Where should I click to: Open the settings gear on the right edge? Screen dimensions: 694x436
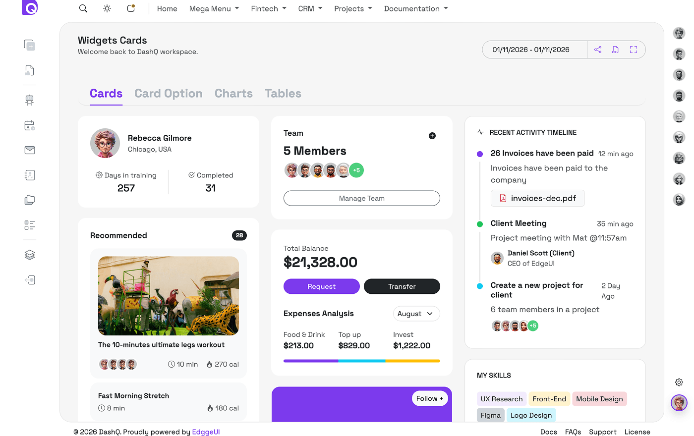679,382
